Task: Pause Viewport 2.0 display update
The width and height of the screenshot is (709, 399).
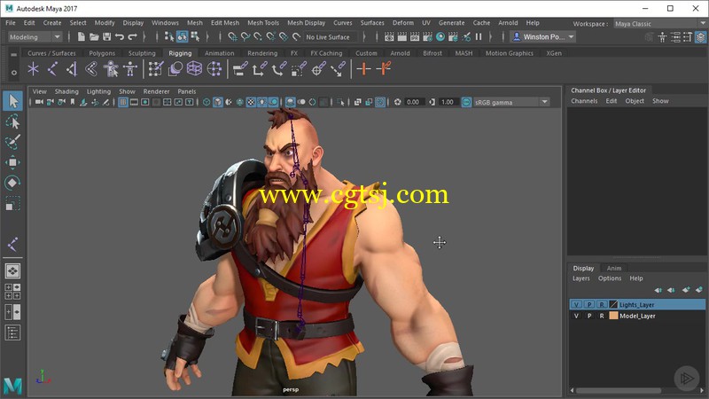Action: pos(479,37)
